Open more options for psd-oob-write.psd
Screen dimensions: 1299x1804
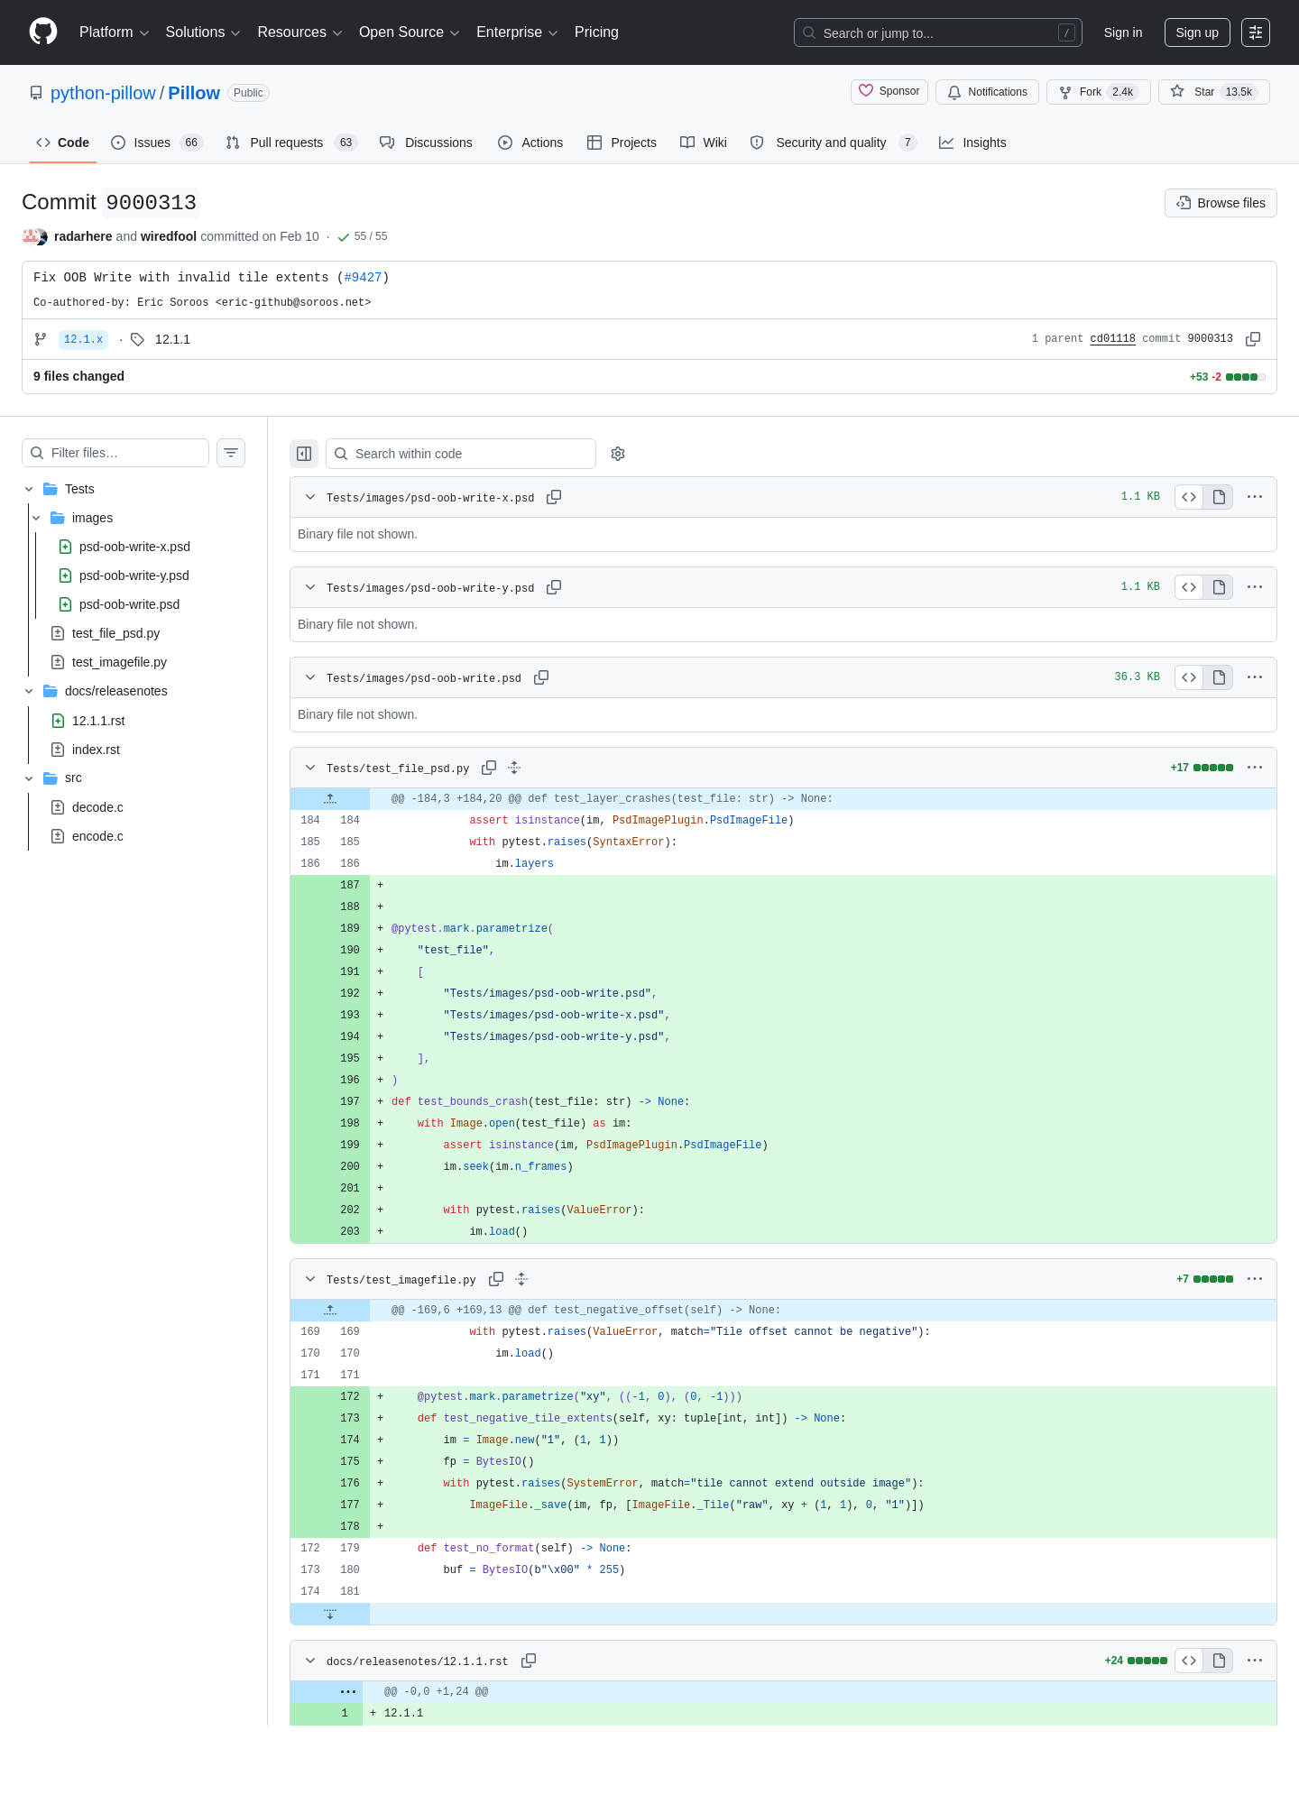(1255, 677)
